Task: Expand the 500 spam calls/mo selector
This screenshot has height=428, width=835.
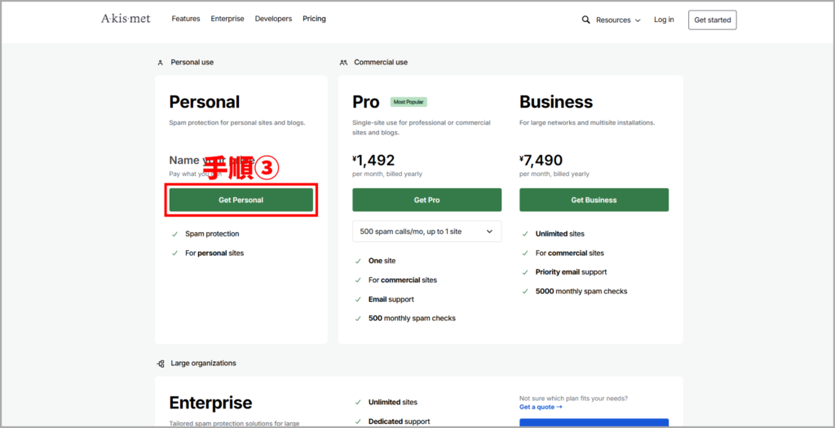Action: click(426, 232)
